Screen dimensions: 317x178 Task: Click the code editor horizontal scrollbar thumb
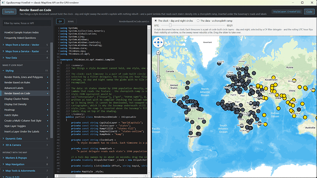(67, 176)
